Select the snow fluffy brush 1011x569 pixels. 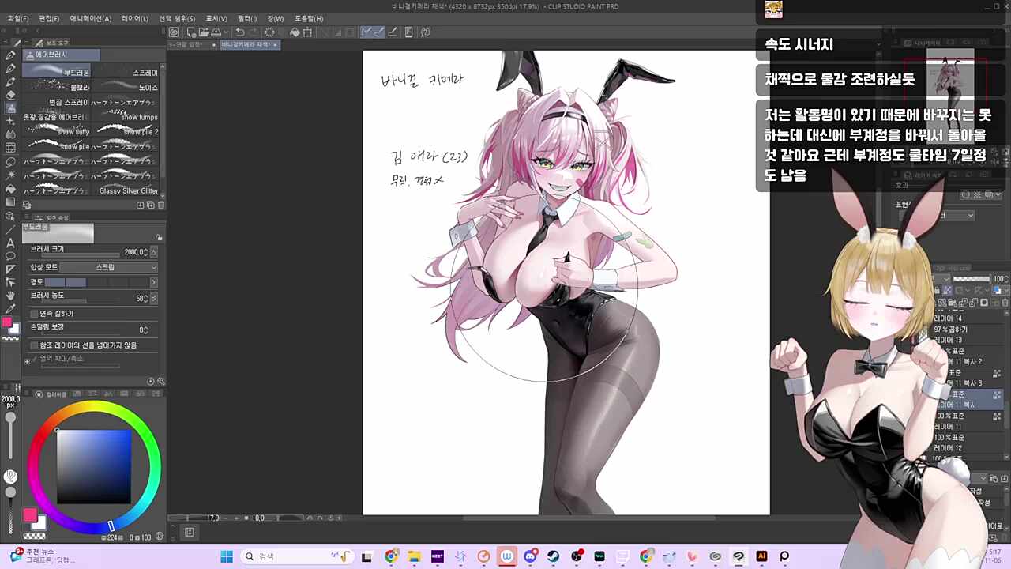tap(57, 131)
